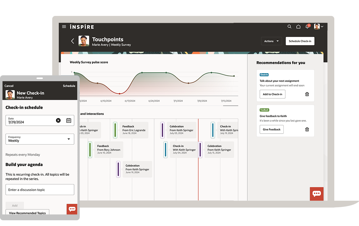Screen dimensions: 359x226
Task: Expand the Actions dropdown
Action: point(271,41)
